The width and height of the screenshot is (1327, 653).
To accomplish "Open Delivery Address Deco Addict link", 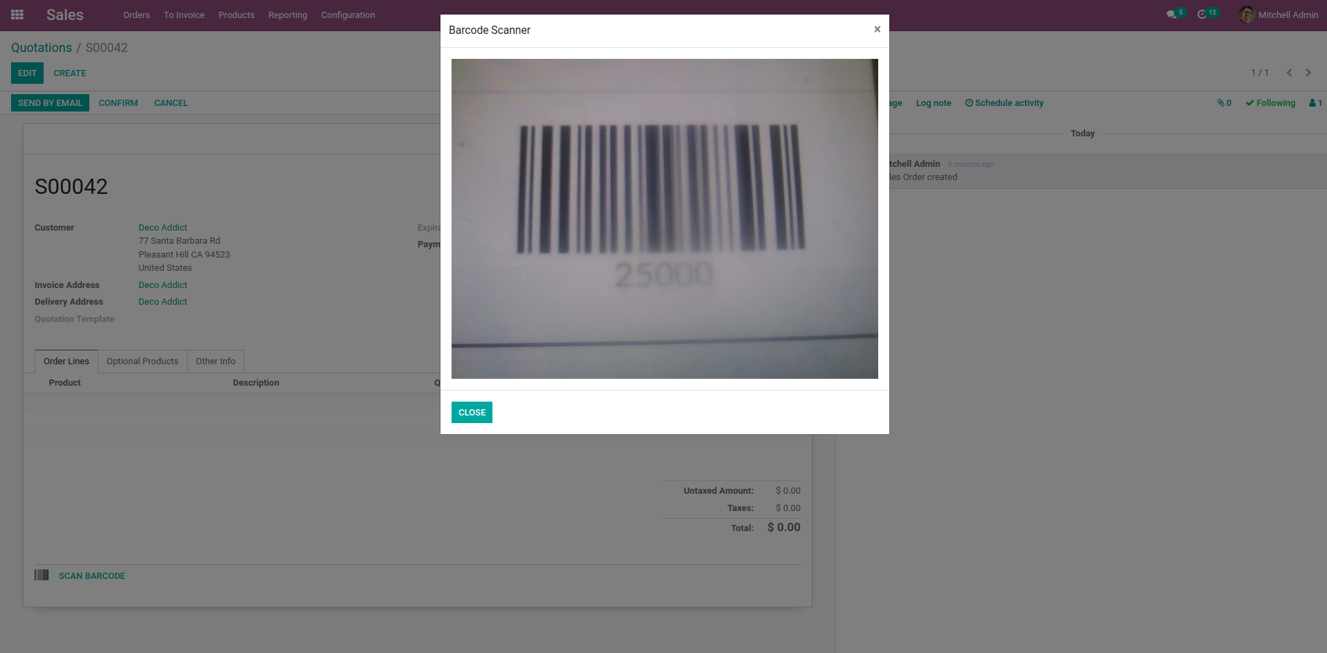I will click(163, 302).
